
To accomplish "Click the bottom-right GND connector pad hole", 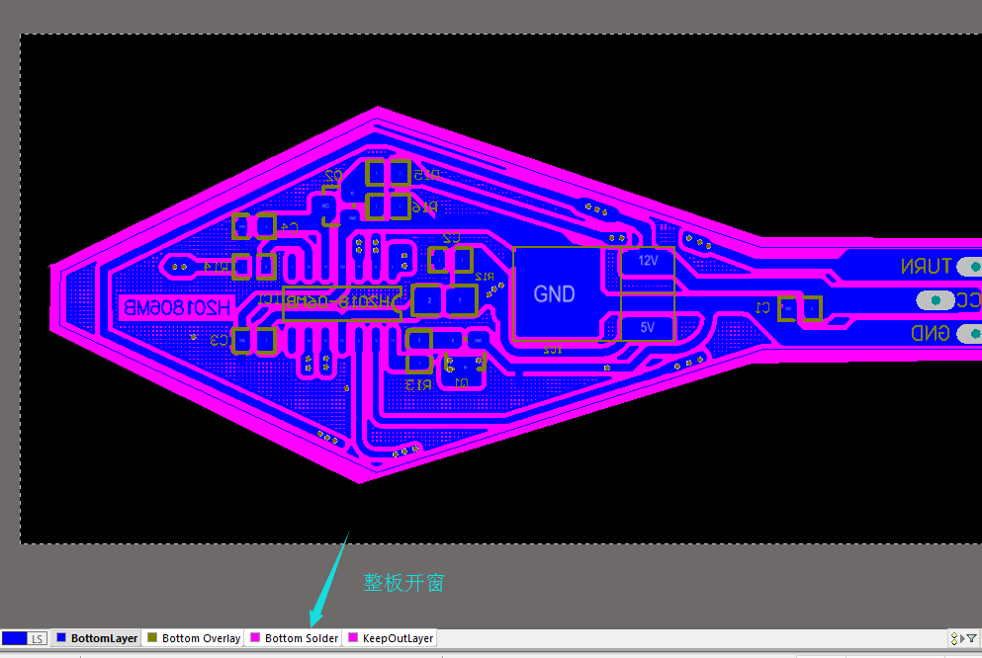I will click(x=932, y=334).
